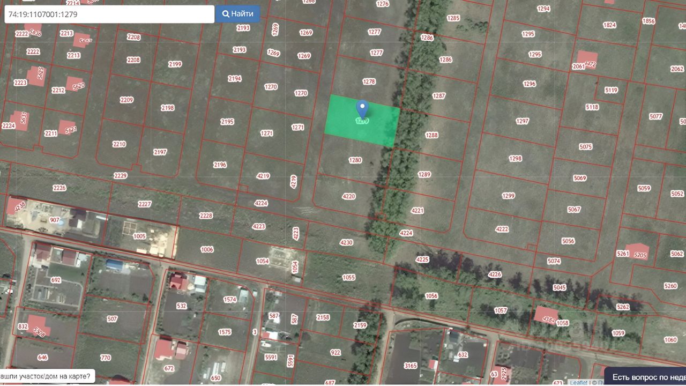Select parcel label 1288
Viewport: 686px width, 386px height.
[x=431, y=135]
